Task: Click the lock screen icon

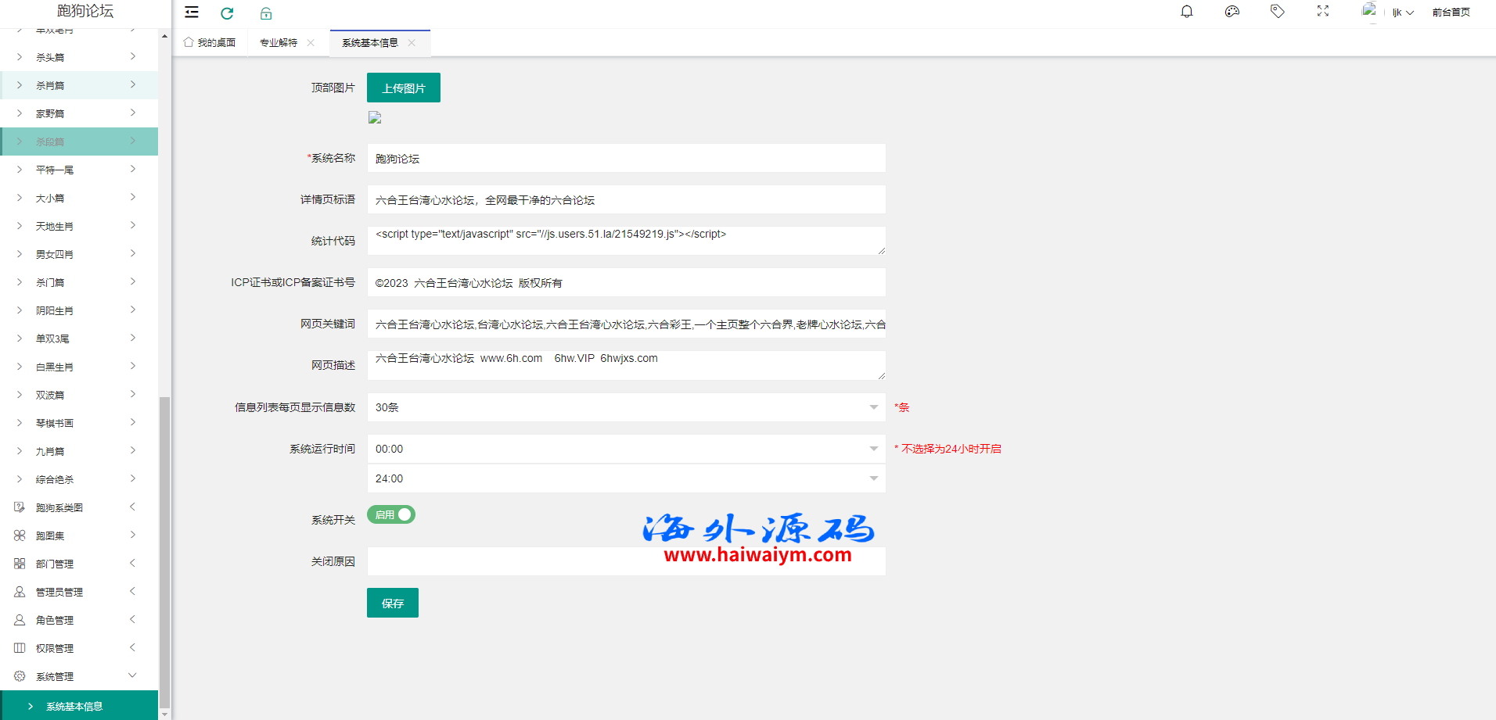Action: (x=266, y=13)
